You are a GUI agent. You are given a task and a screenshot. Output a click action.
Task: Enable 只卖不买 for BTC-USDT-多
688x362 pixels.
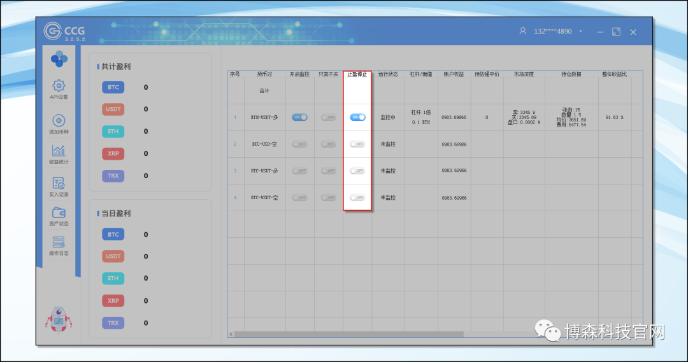328,171
